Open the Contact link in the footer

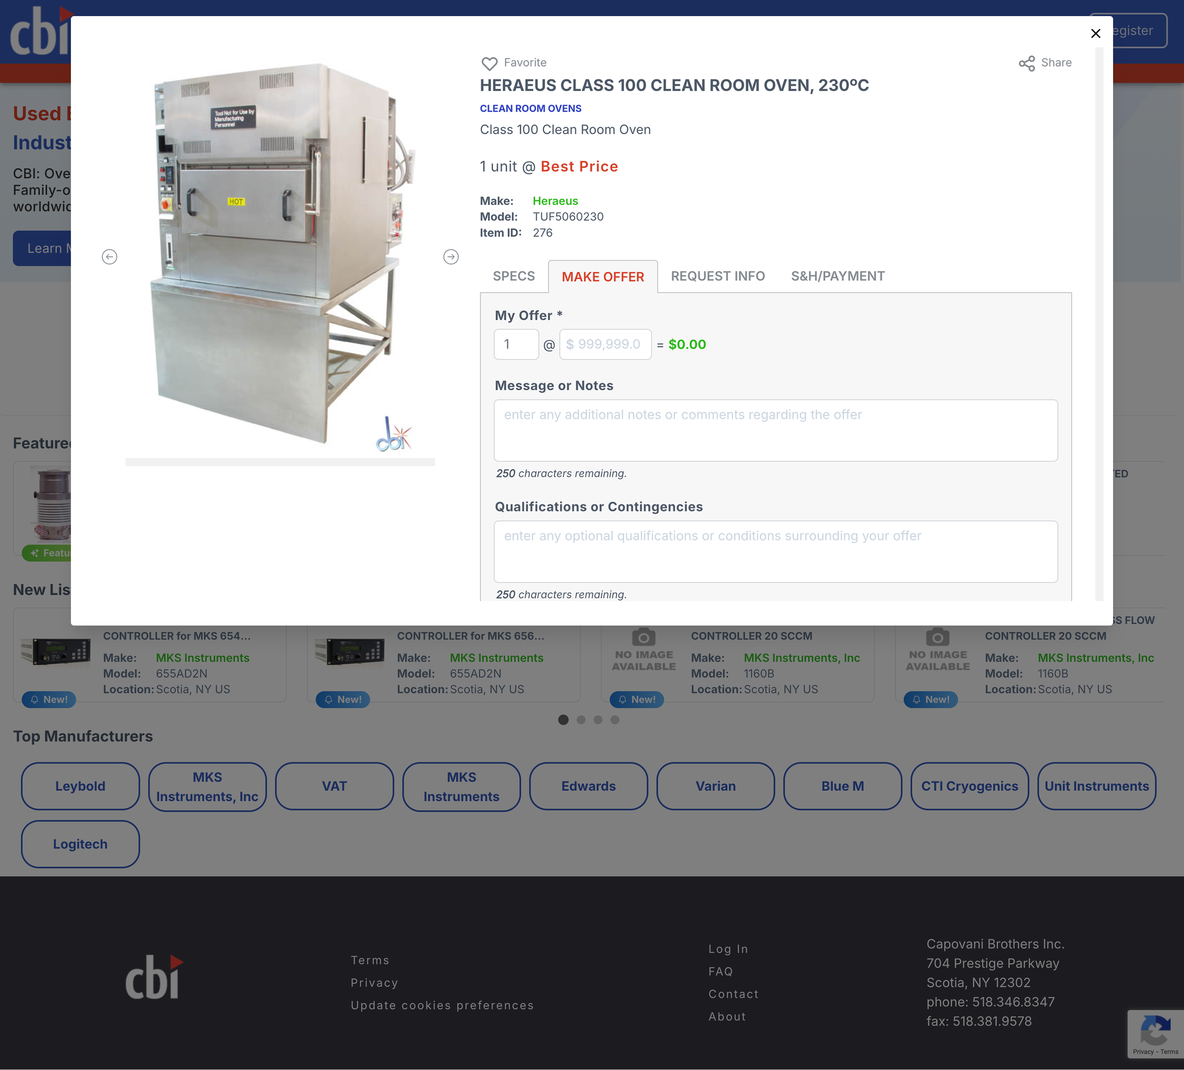(x=733, y=994)
